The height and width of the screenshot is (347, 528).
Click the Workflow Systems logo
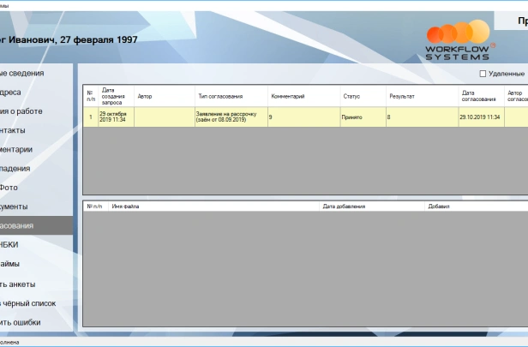(460, 41)
